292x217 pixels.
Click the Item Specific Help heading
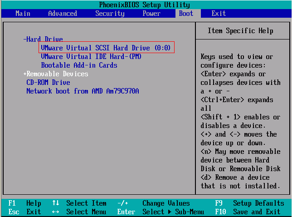point(240,30)
